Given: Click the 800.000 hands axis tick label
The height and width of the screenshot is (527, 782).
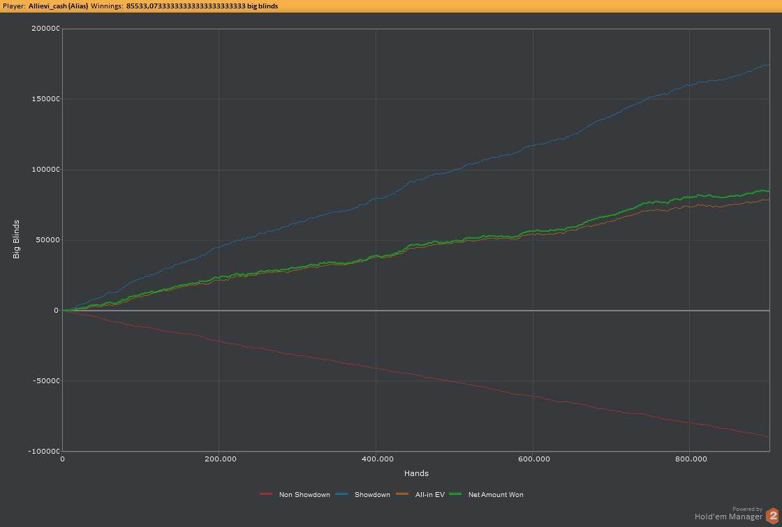Looking at the screenshot, I should pyautogui.click(x=689, y=459).
